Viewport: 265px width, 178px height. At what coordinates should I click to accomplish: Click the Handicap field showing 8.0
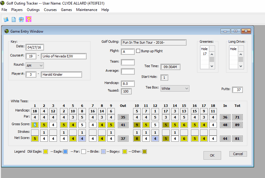[128, 84]
